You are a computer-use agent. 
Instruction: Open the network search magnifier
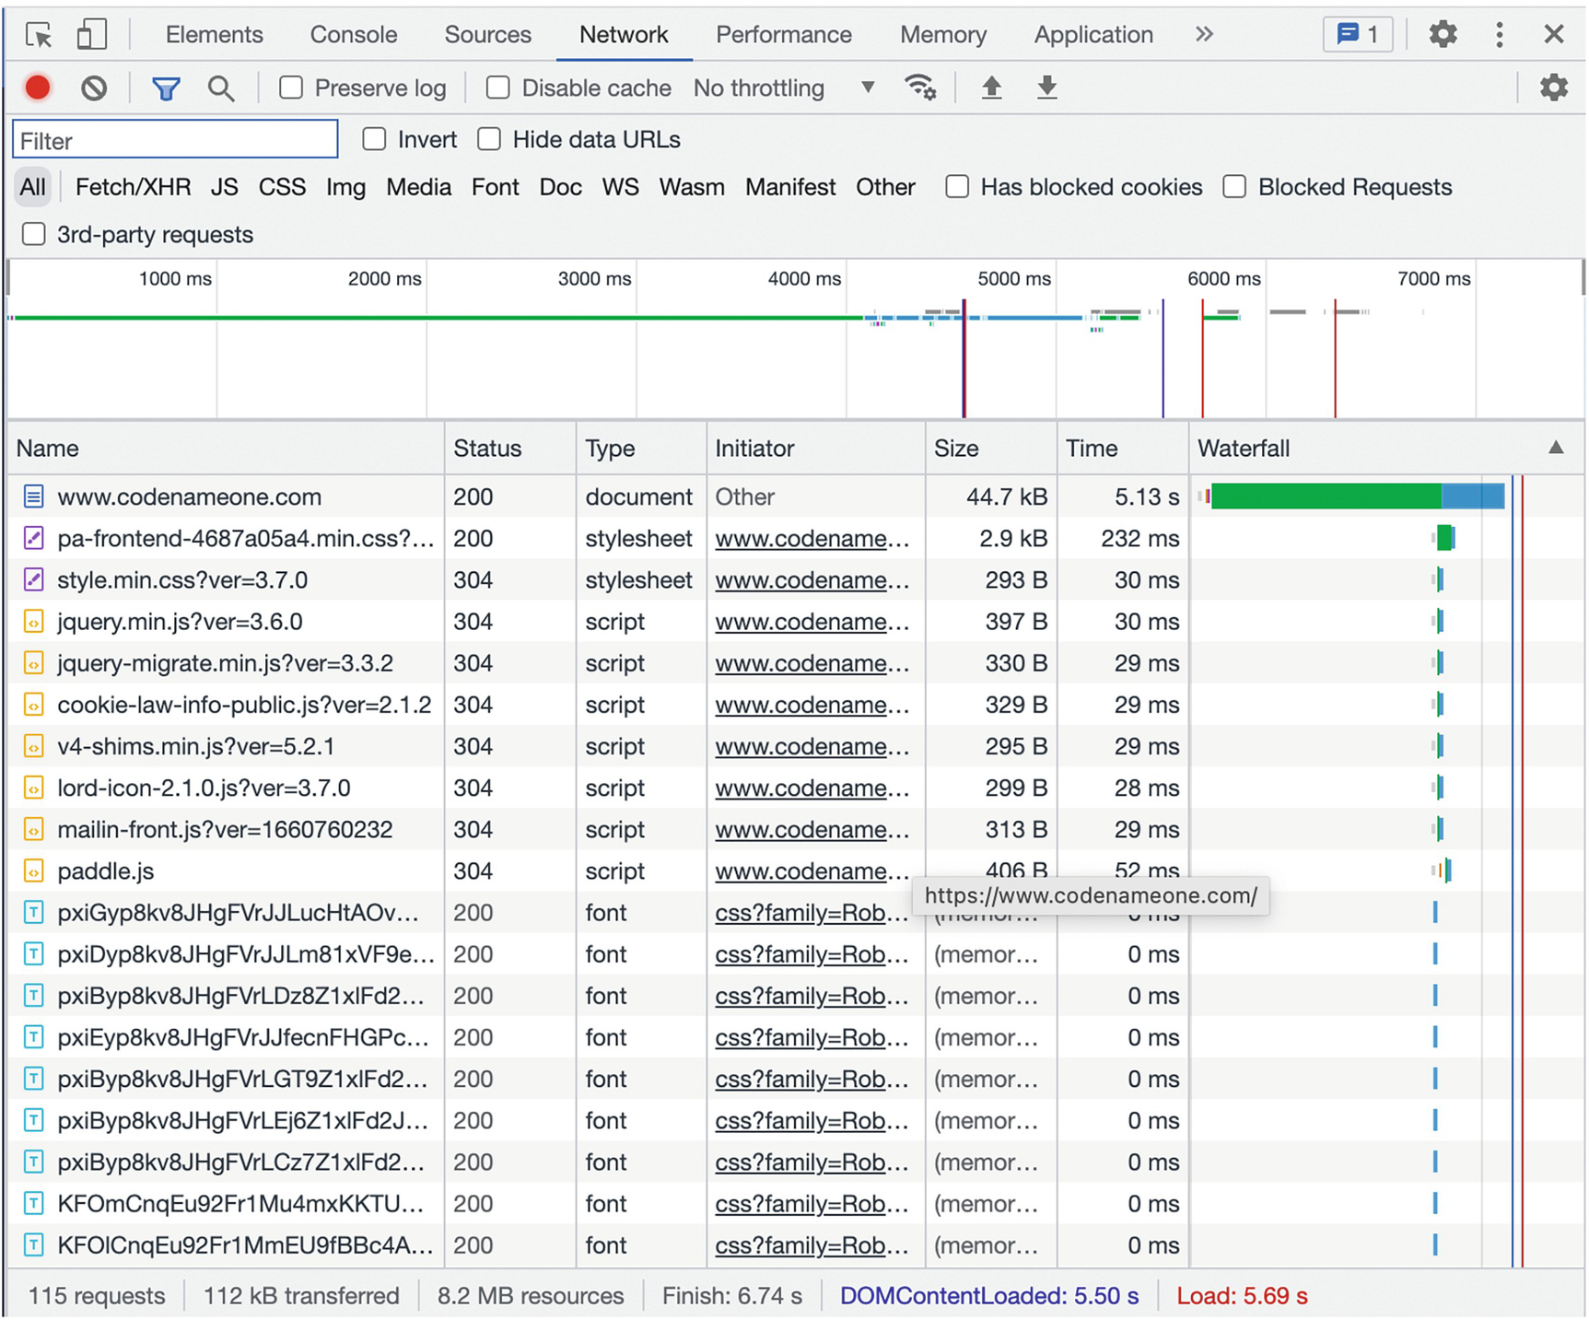pyautogui.click(x=220, y=88)
